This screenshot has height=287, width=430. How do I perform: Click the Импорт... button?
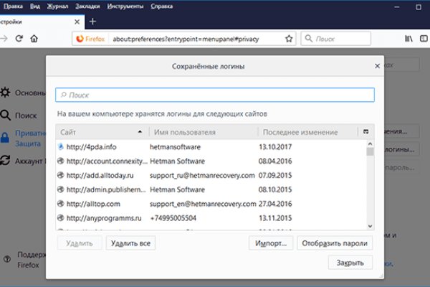point(270,243)
